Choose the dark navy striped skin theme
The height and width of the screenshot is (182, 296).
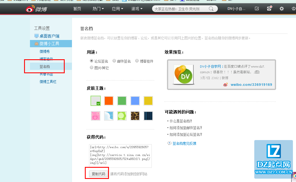148,116
